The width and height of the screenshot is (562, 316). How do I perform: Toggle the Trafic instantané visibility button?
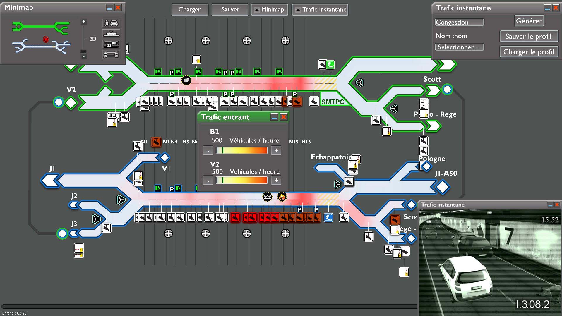320,10
